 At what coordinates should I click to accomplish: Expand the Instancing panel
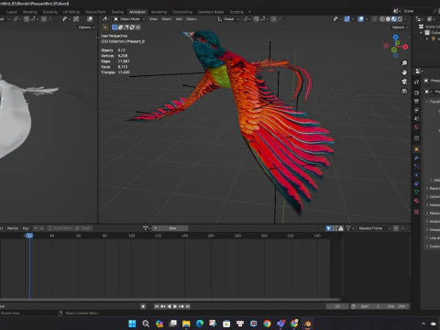(x=433, y=204)
